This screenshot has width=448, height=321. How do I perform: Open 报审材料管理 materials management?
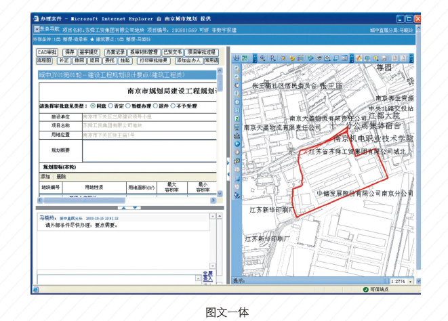tap(144, 52)
